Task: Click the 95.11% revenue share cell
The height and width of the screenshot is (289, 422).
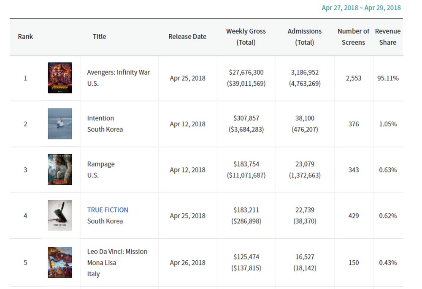Action: (x=388, y=78)
